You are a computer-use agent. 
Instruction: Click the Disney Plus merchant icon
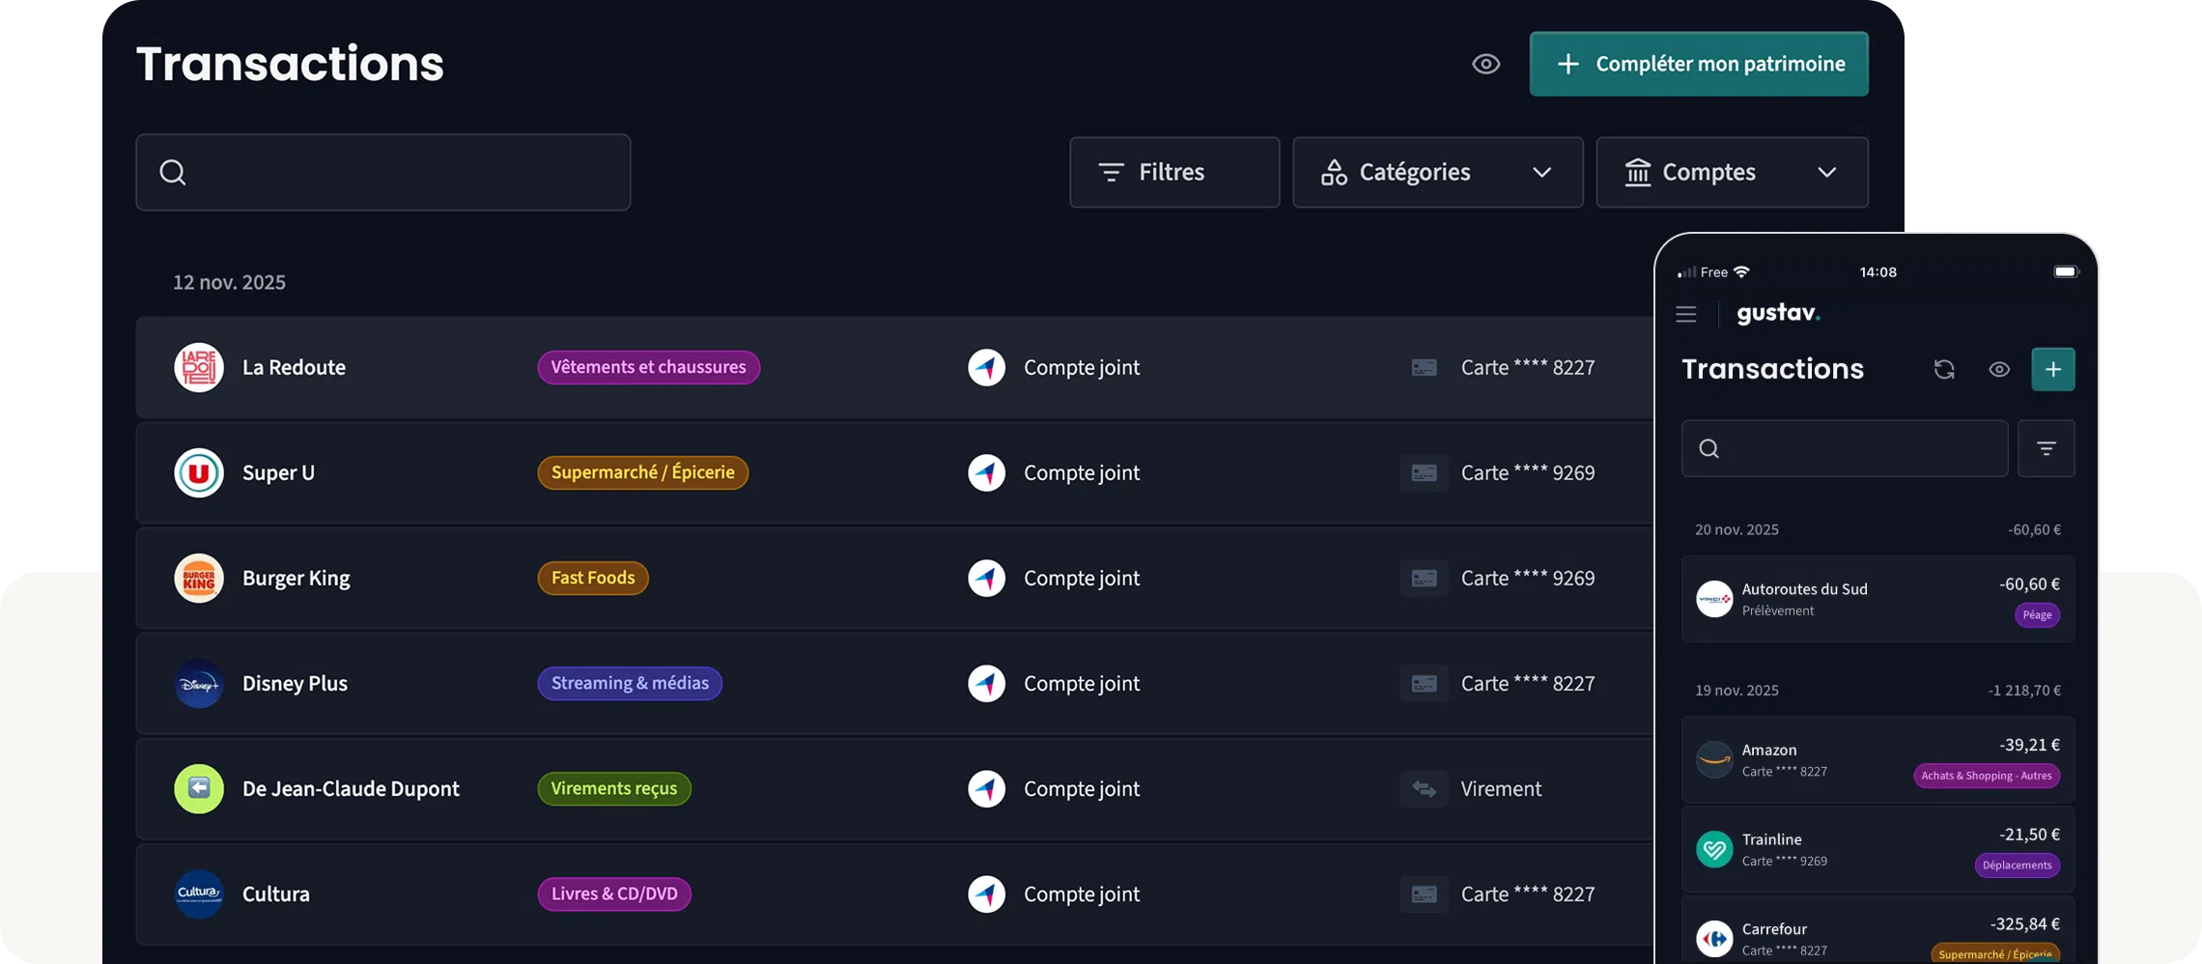point(199,684)
